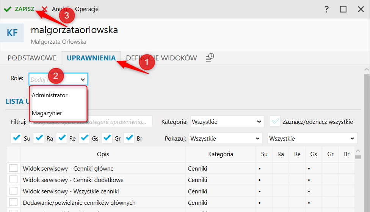Viewport: 370px width, 212px height.
Task: Click the KF user avatar tile
Action: tap(12, 33)
